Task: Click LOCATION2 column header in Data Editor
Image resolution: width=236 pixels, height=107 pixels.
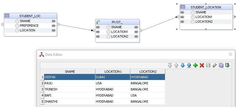Action: 148,72
